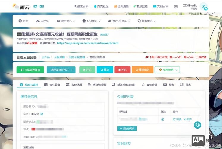Switch to the 备份还原 tab
Viewport: 222px width, 149px height.
(x=74, y=85)
